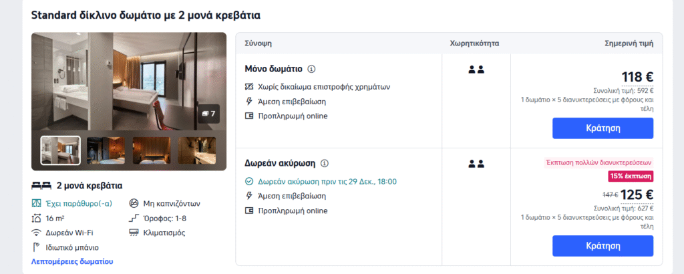Click the window icon beside Έχει παράθυρο(-α)
The image size is (684, 274).
37,203
